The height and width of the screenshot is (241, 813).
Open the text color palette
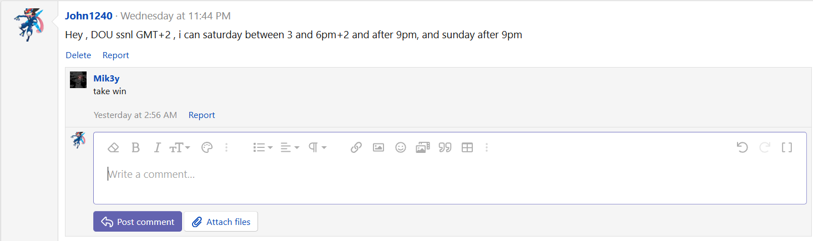[206, 147]
